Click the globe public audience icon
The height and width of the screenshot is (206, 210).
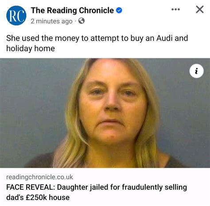pos(82,21)
